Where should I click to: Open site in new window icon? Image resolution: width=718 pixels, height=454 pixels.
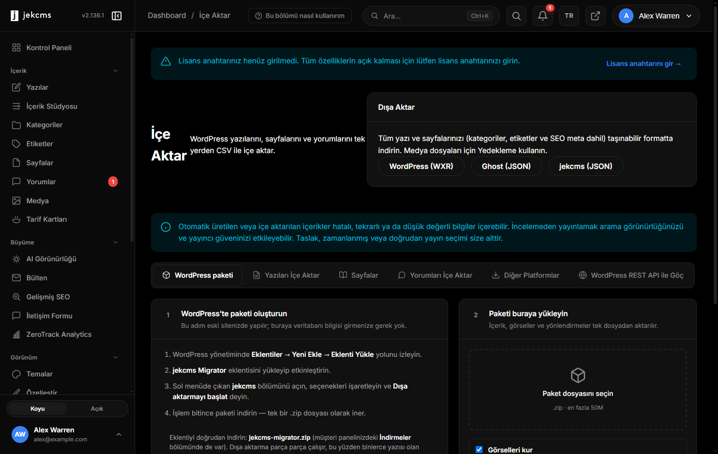[596, 16]
